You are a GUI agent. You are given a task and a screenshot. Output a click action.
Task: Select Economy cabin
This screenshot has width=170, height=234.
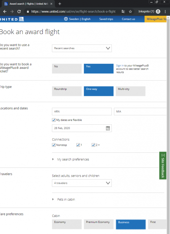click(67, 224)
